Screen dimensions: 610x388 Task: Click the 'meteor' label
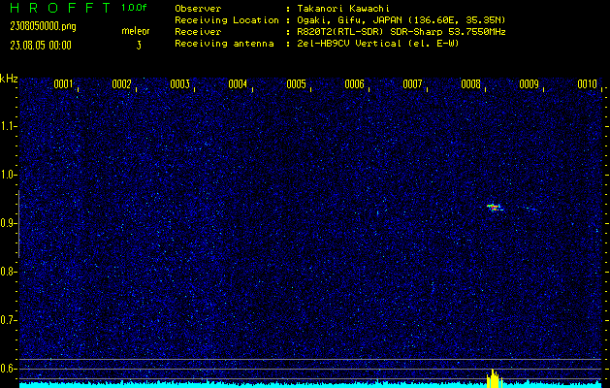pyautogui.click(x=136, y=31)
